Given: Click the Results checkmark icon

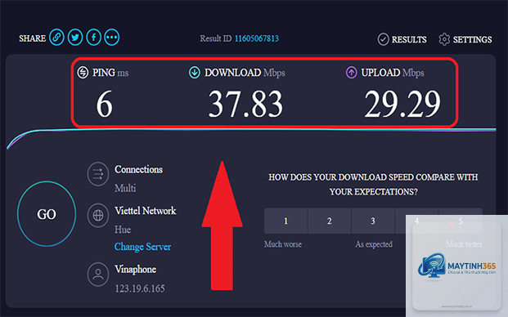Looking at the screenshot, I should point(383,39).
